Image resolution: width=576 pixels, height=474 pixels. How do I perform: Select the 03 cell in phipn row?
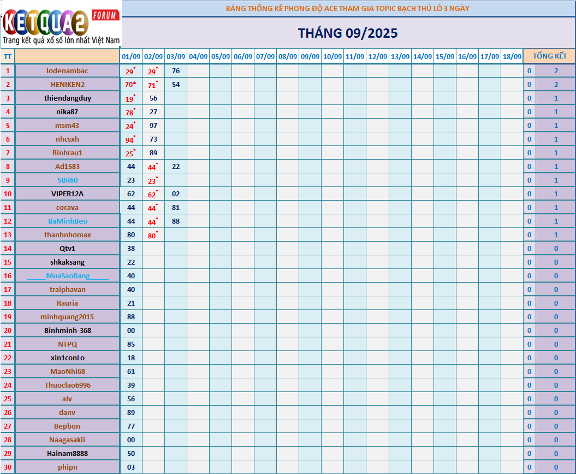tap(131, 467)
